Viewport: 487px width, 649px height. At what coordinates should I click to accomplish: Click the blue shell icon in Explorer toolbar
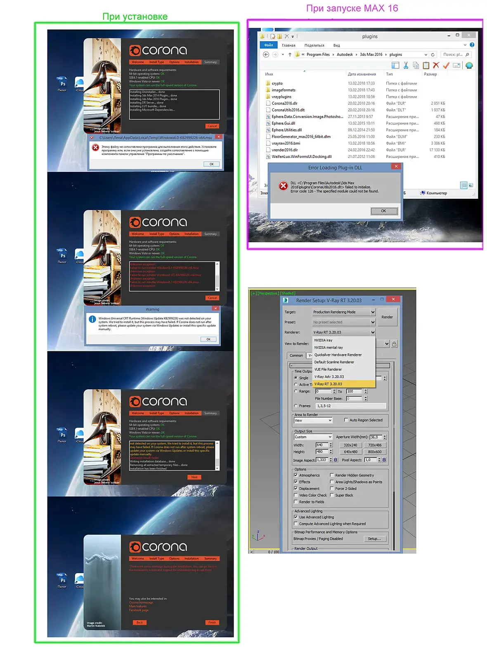pos(469,66)
